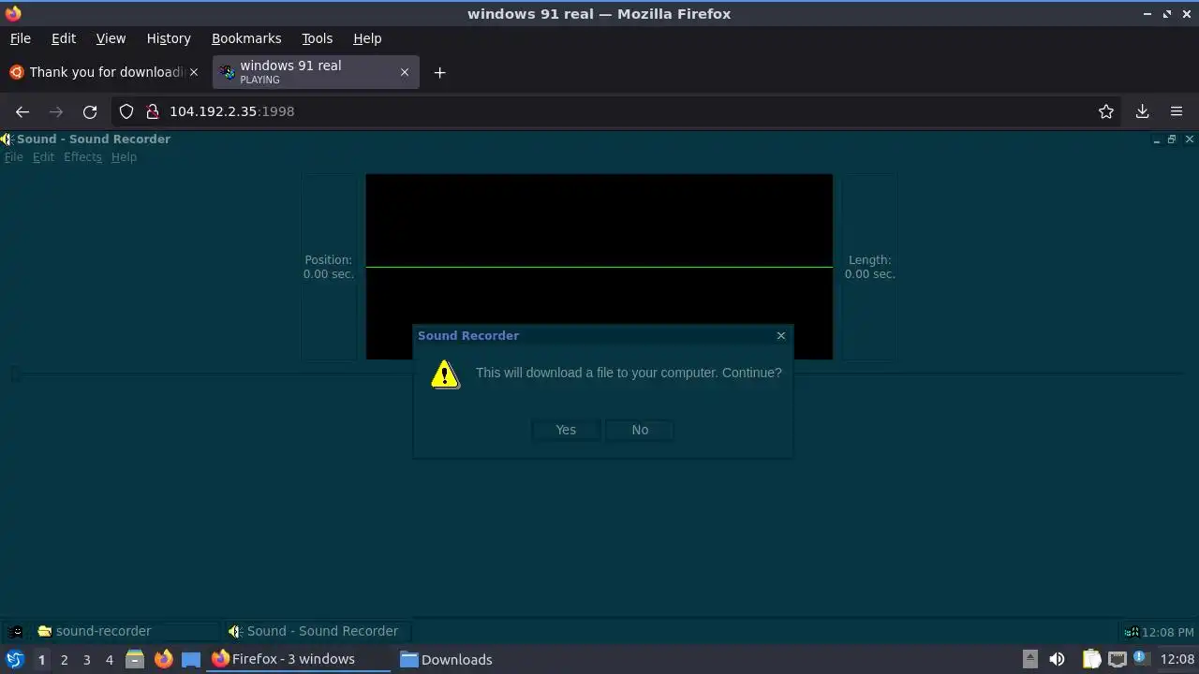Open the Downloads window from taskbar
Image resolution: width=1199 pixels, height=674 pixels.
pos(447,659)
